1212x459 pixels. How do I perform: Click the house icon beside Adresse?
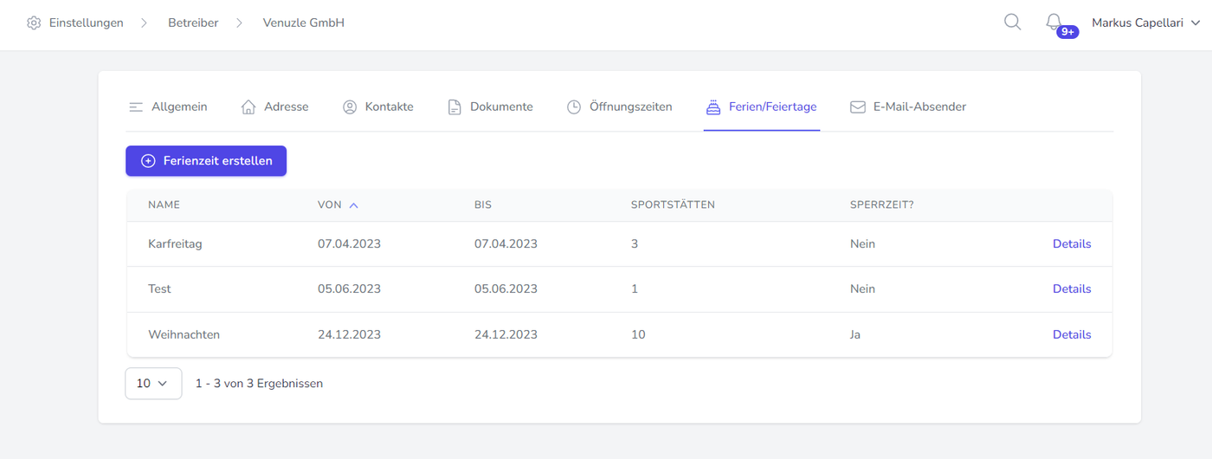(248, 107)
